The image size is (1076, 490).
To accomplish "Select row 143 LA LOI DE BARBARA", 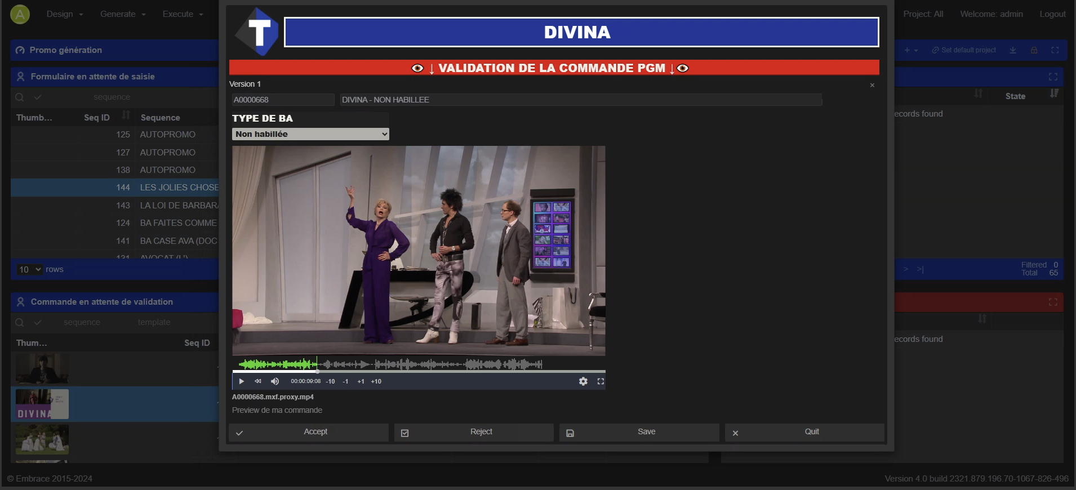I will (114, 206).
